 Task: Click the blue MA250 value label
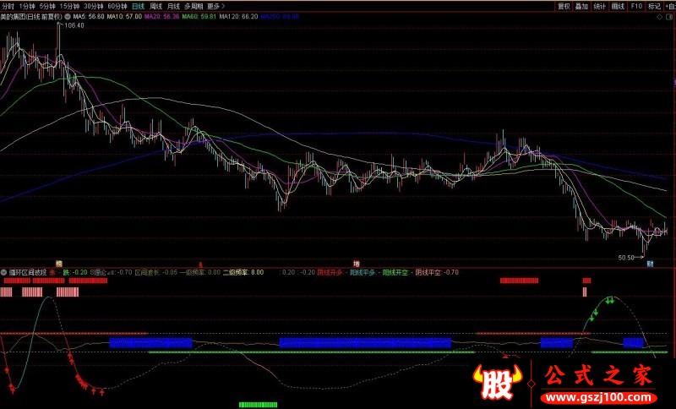[x=280, y=16]
